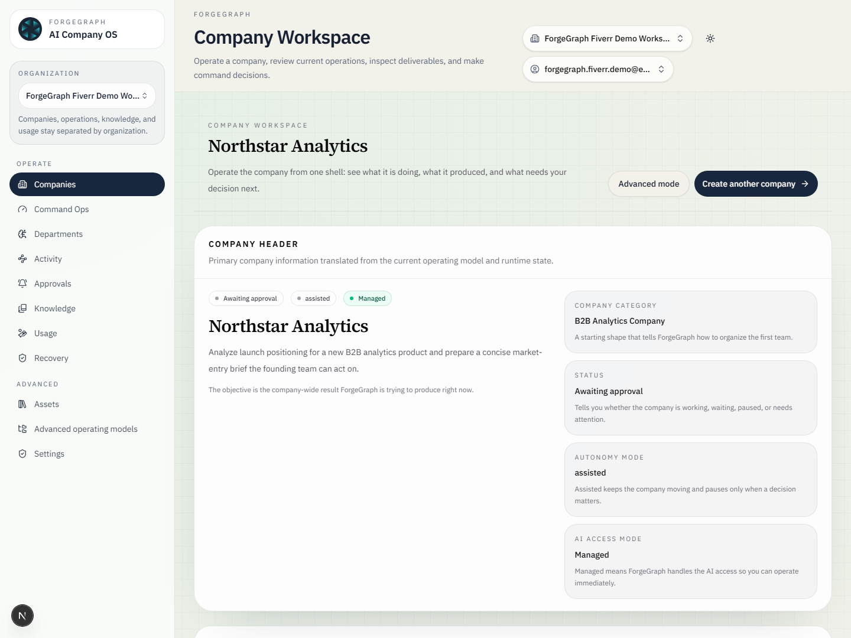The image size is (851, 638).
Task: Go to Recovery
Action: 87,358
